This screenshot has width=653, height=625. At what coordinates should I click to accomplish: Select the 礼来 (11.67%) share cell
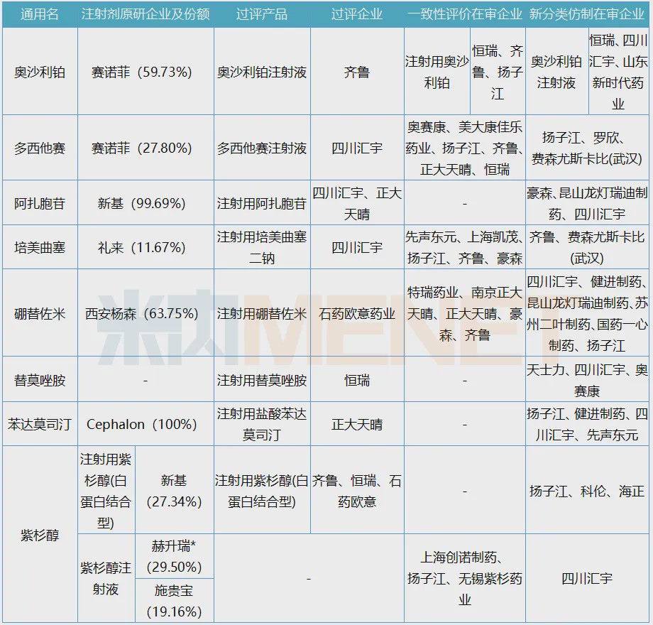click(x=146, y=247)
